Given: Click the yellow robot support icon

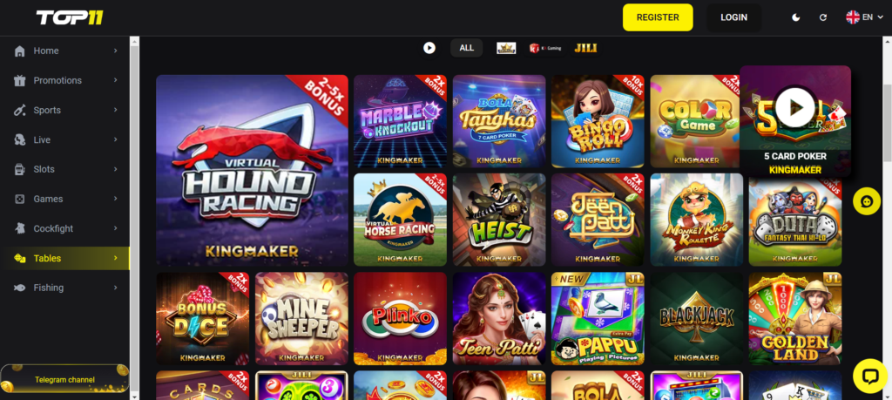Looking at the screenshot, I should (x=867, y=201).
